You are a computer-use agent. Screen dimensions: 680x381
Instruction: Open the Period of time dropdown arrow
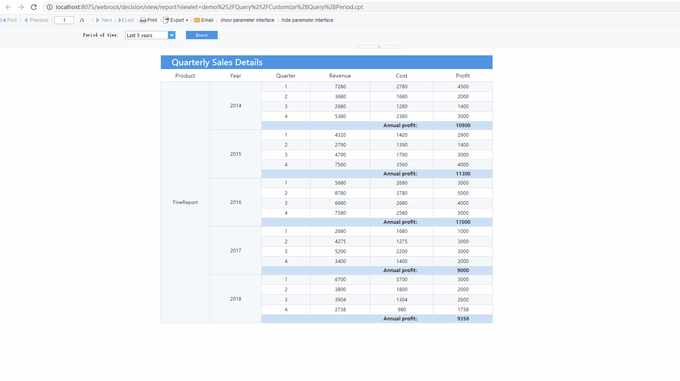point(172,35)
